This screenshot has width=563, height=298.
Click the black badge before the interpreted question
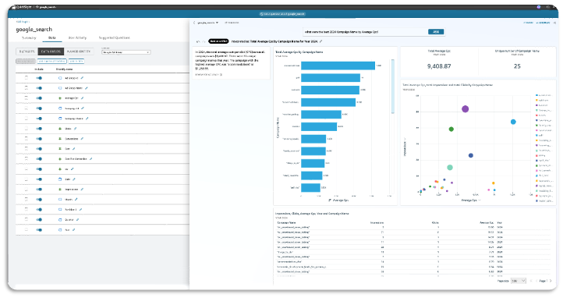218,41
